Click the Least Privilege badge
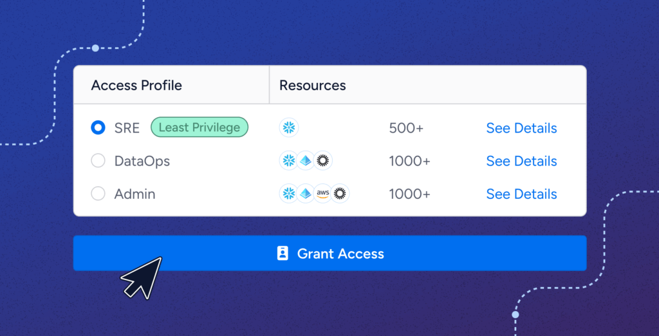The height and width of the screenshot is (336, 659). 199,127
